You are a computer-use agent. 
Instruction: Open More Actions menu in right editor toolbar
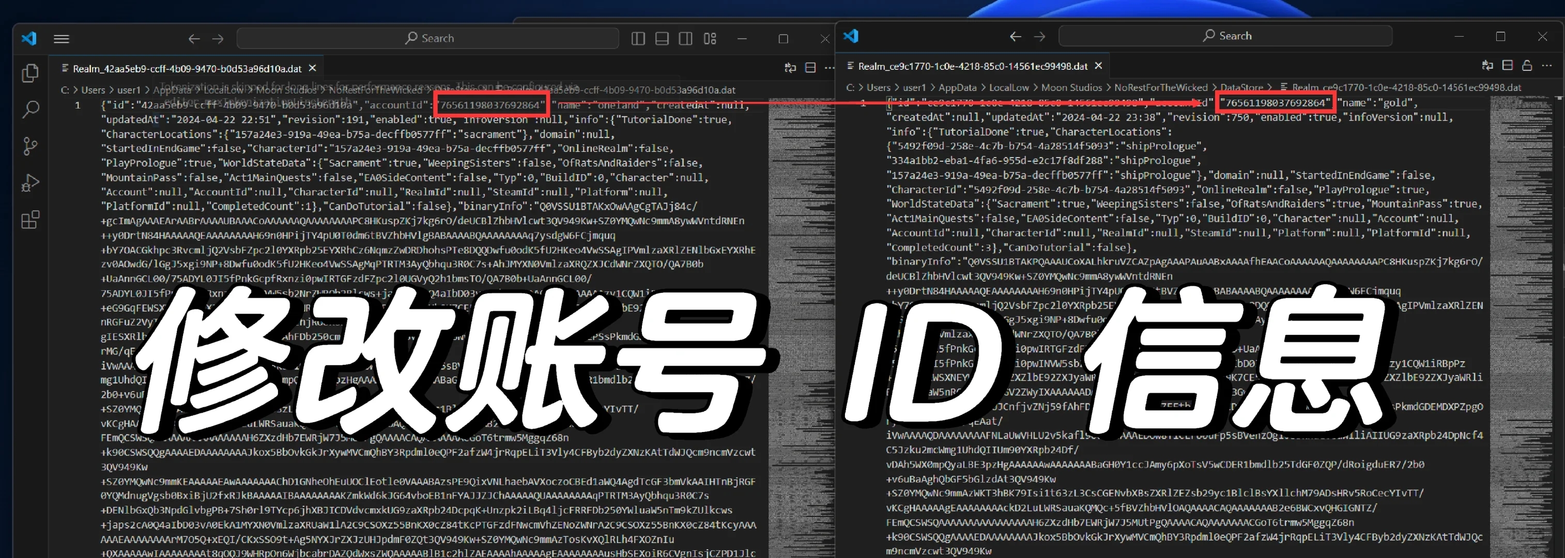(1547, 65)
